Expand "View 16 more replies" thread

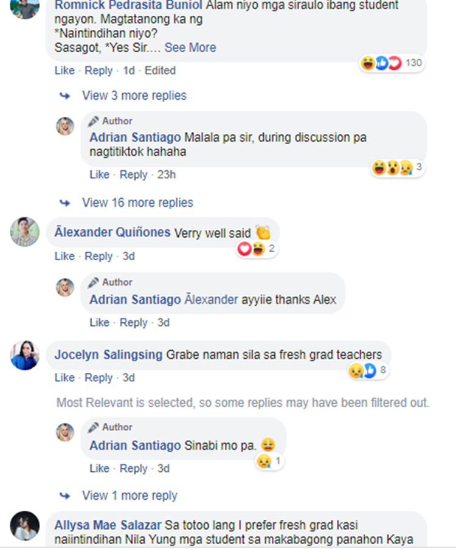(137, 202)
